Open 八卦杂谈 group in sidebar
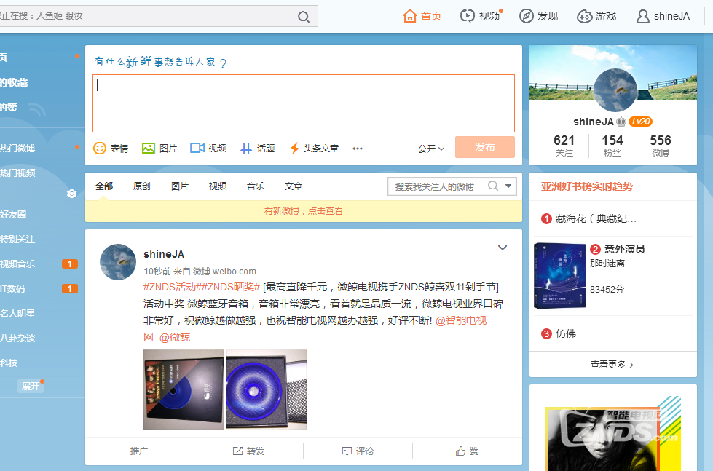713x471 pixels. point(17,339)
